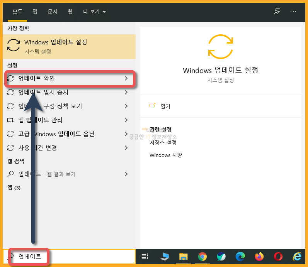This screenshot has width=308, height=267.
Task: Open 저장소 설정 related setting
Action: 163,143
